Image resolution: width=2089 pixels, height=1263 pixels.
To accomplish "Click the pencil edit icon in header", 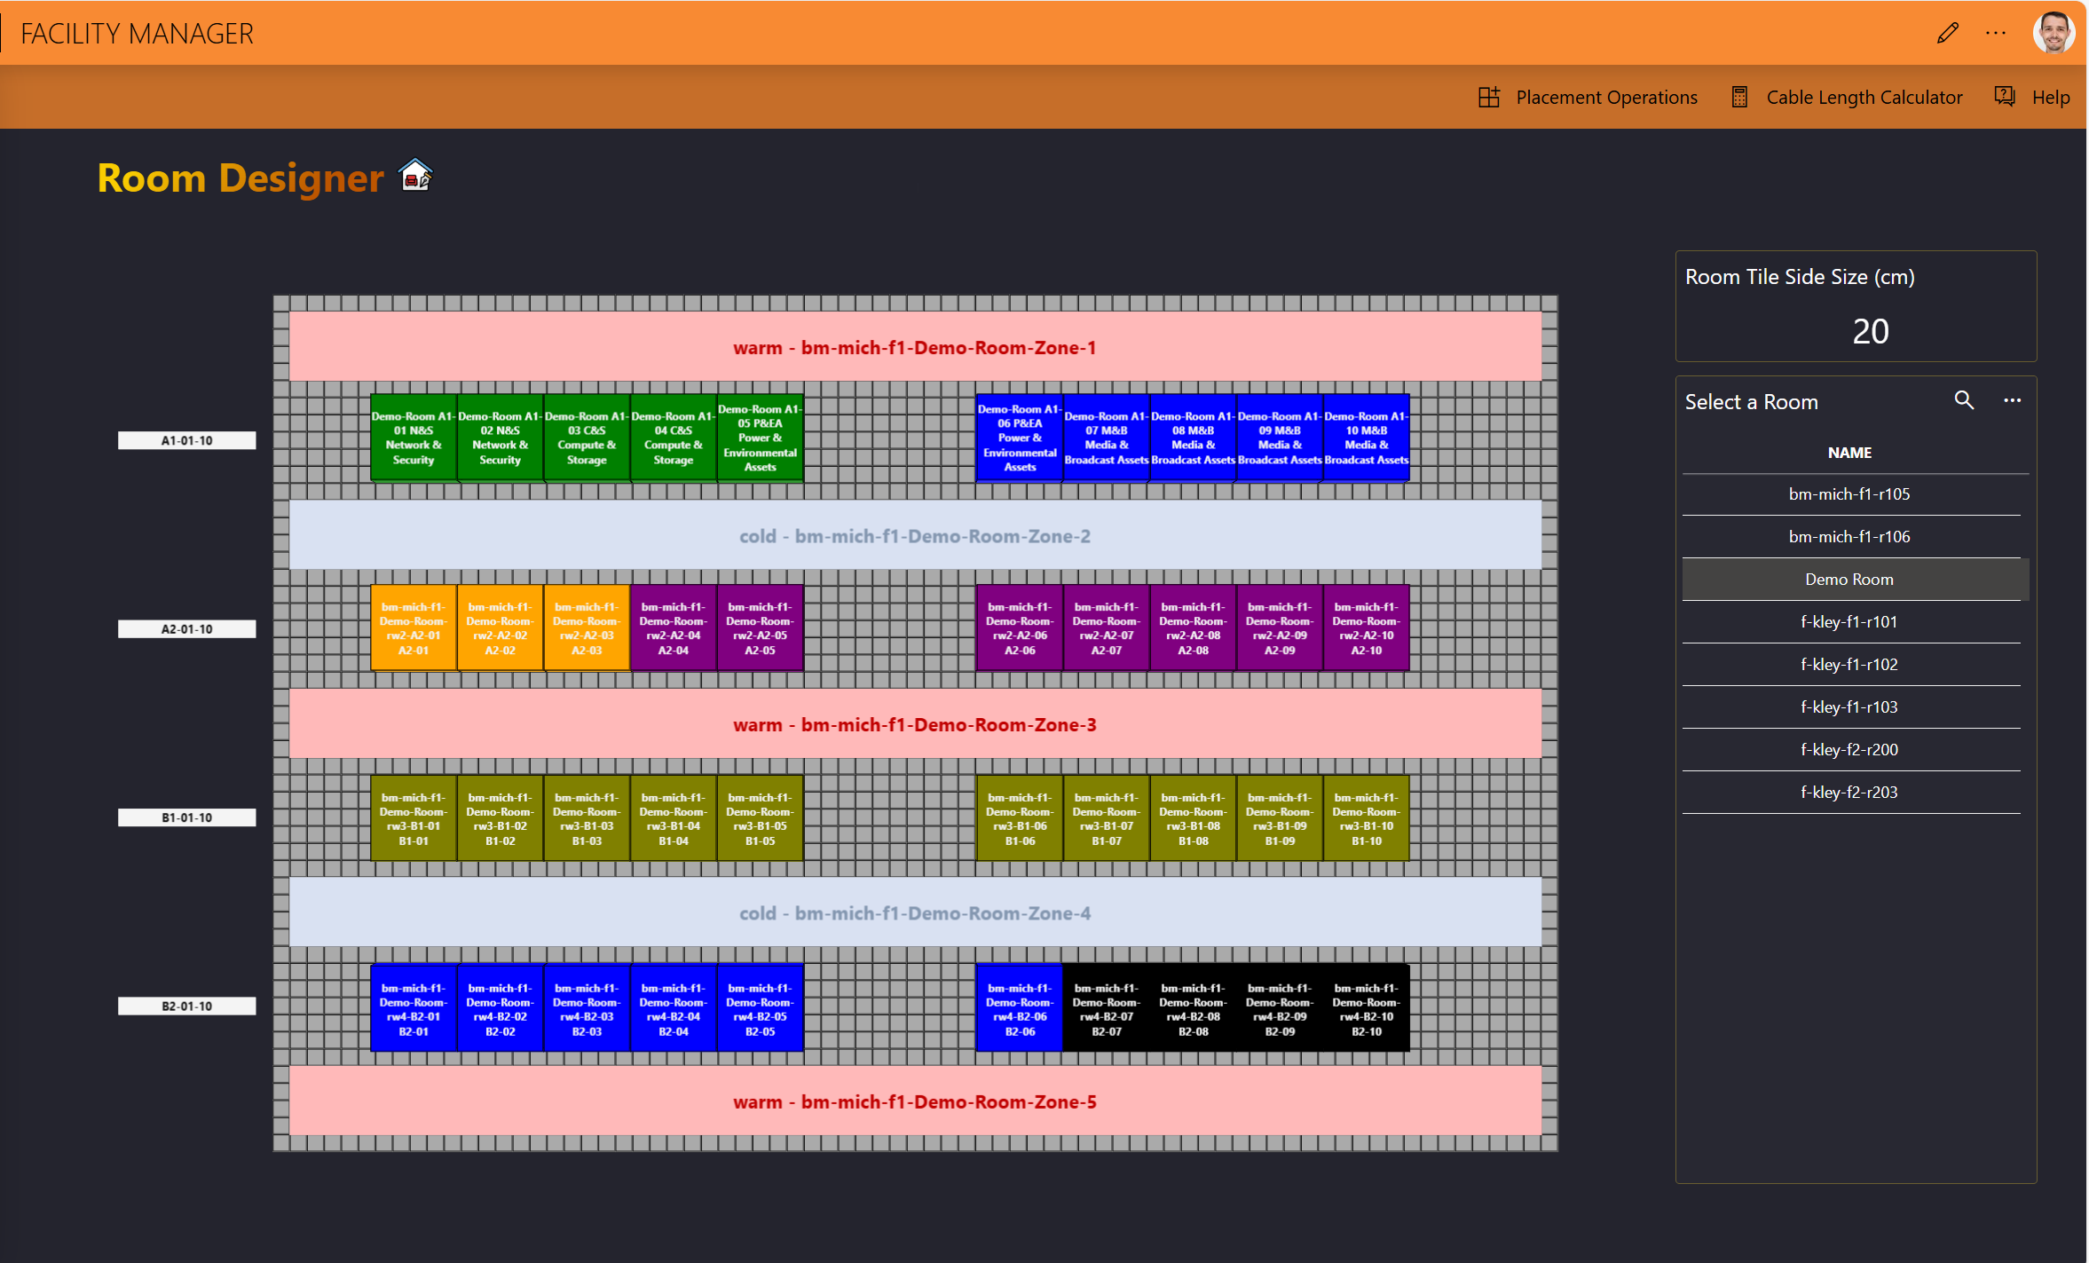I will [1947, 34].
